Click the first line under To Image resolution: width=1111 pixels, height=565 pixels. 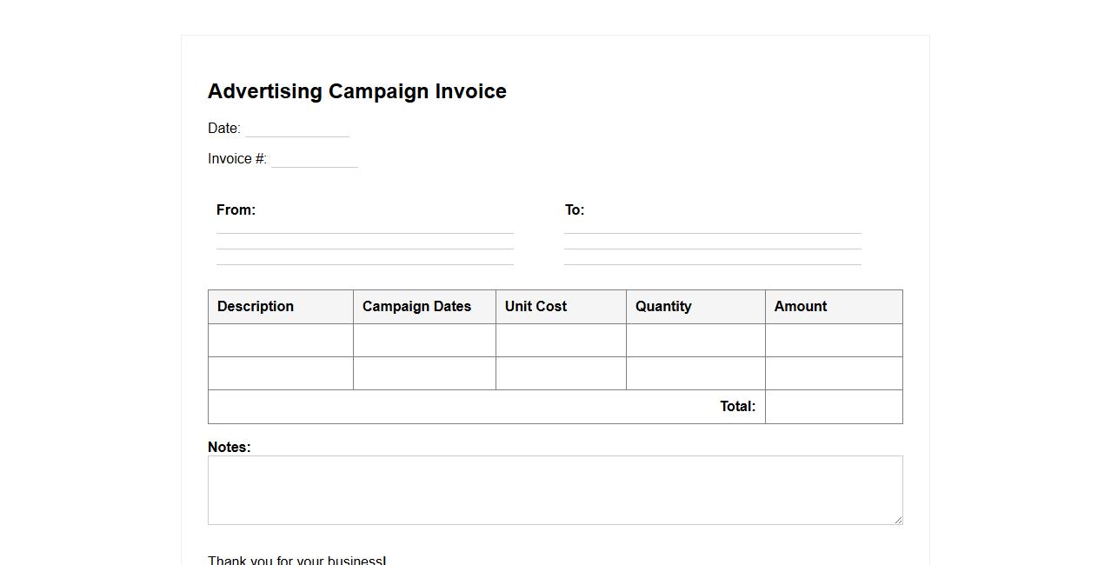point(713,226)
